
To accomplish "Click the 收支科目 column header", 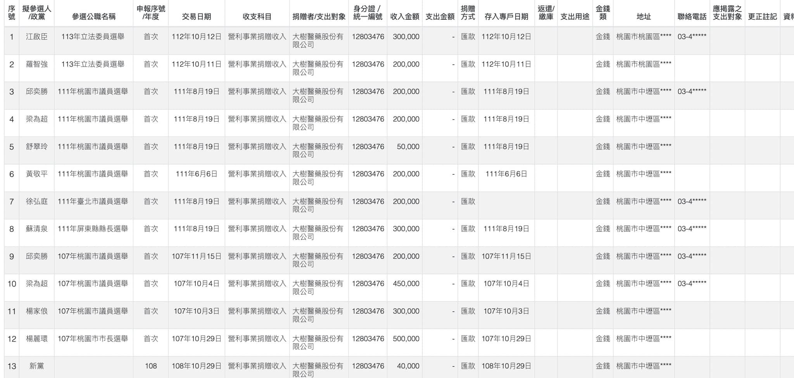I will coord(257,17).
